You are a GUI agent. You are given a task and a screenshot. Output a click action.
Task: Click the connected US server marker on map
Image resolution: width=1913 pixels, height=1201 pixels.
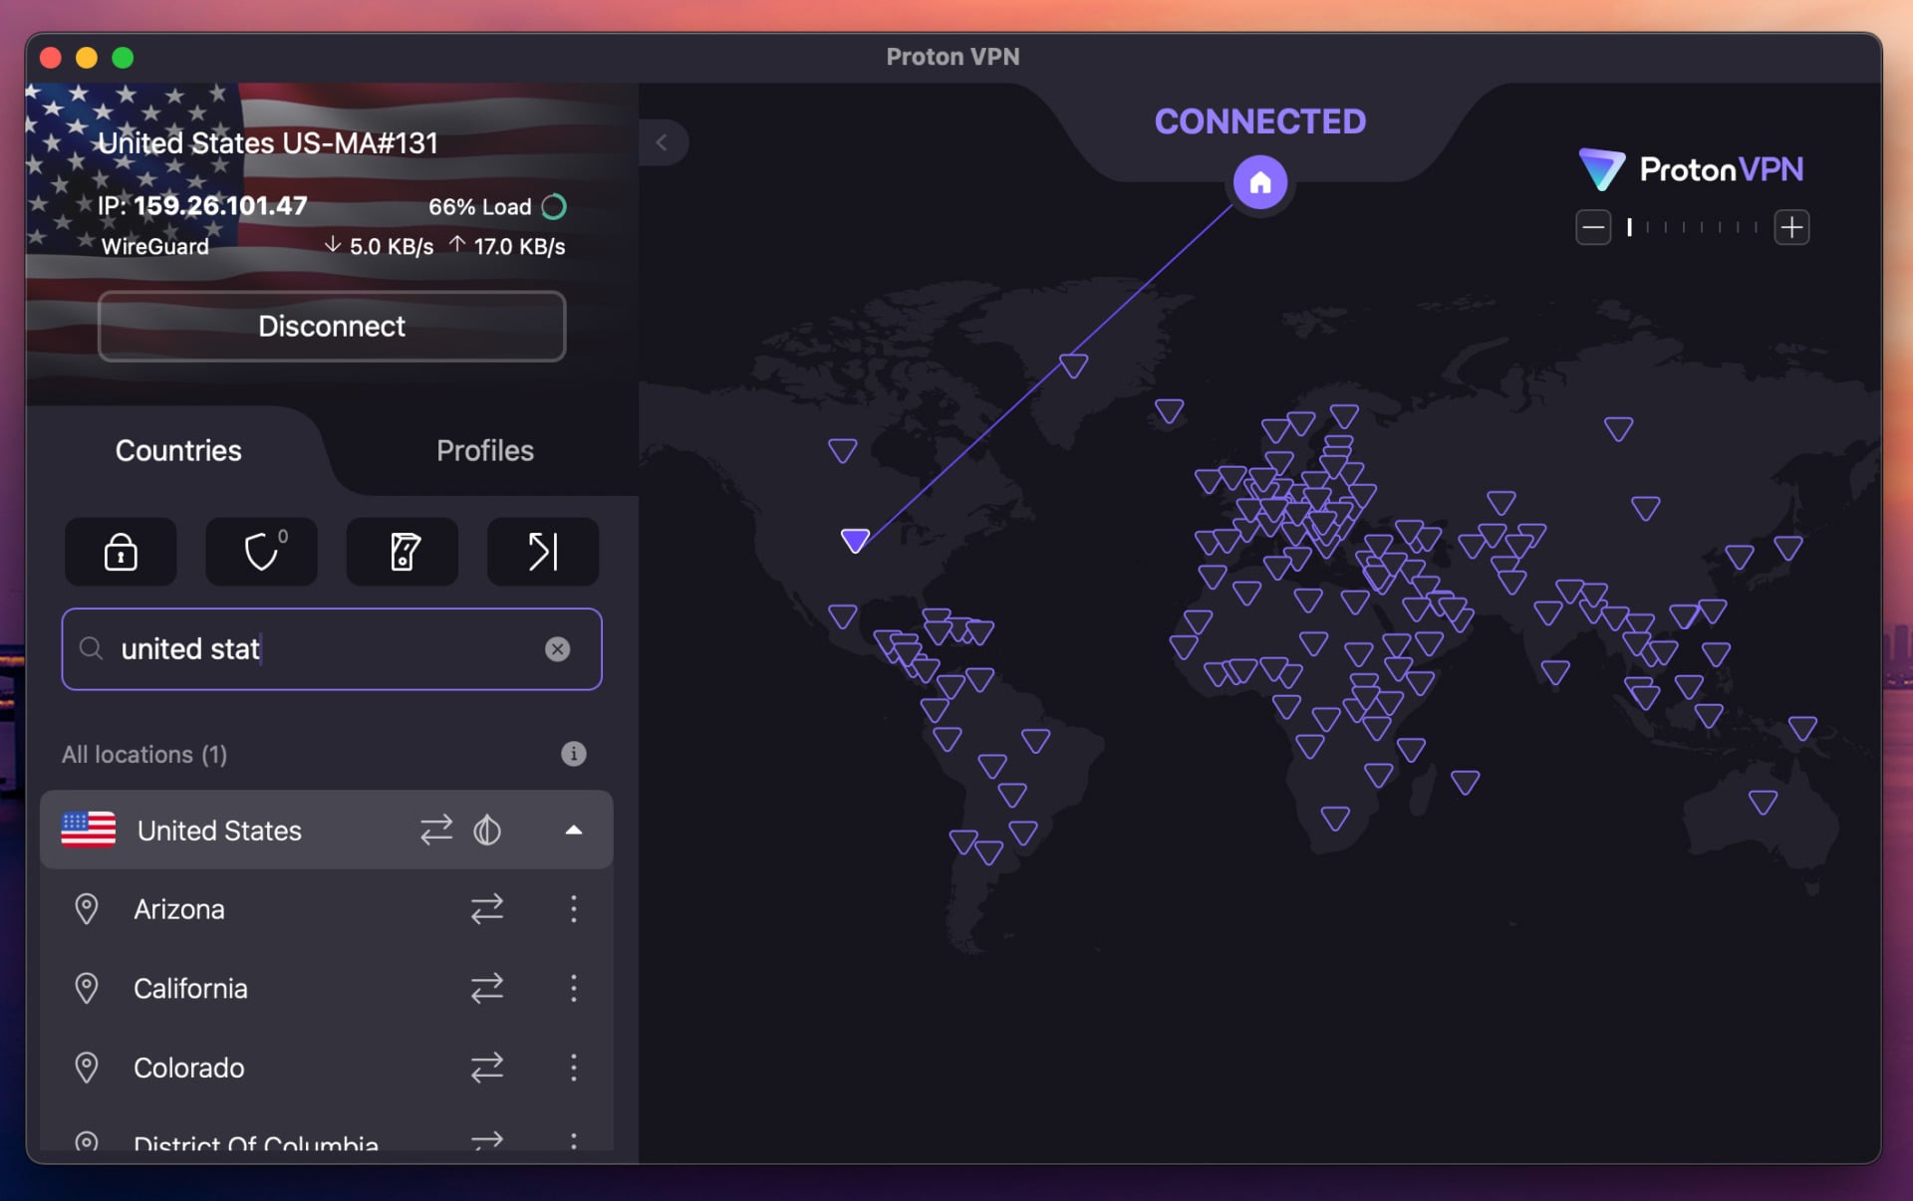coord(855,540)
